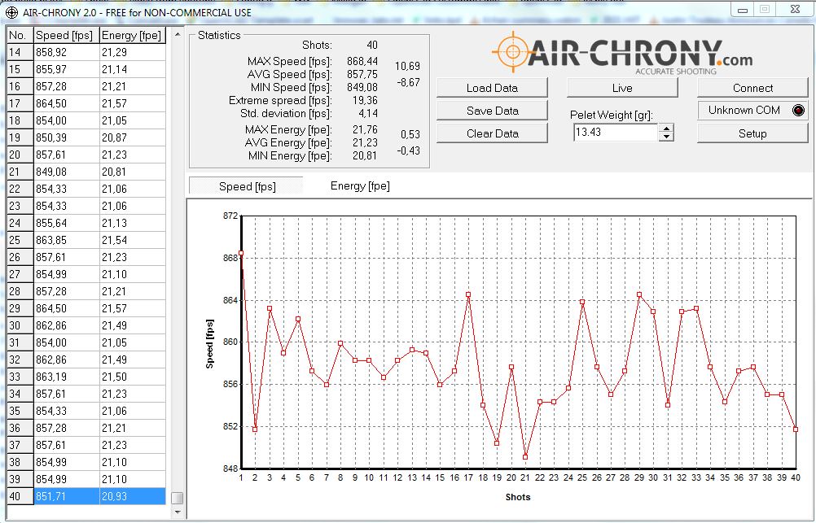
Task: Select shot 31 energy cell 21,05
Action: point(132,342)
